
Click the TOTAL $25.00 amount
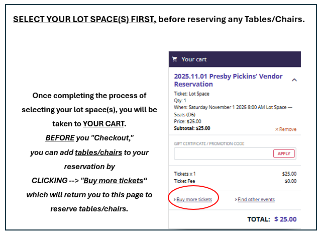click(285, 219)
